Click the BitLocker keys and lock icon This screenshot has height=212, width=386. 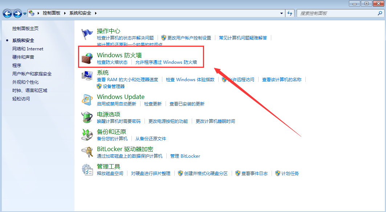[x=87, y=152]
